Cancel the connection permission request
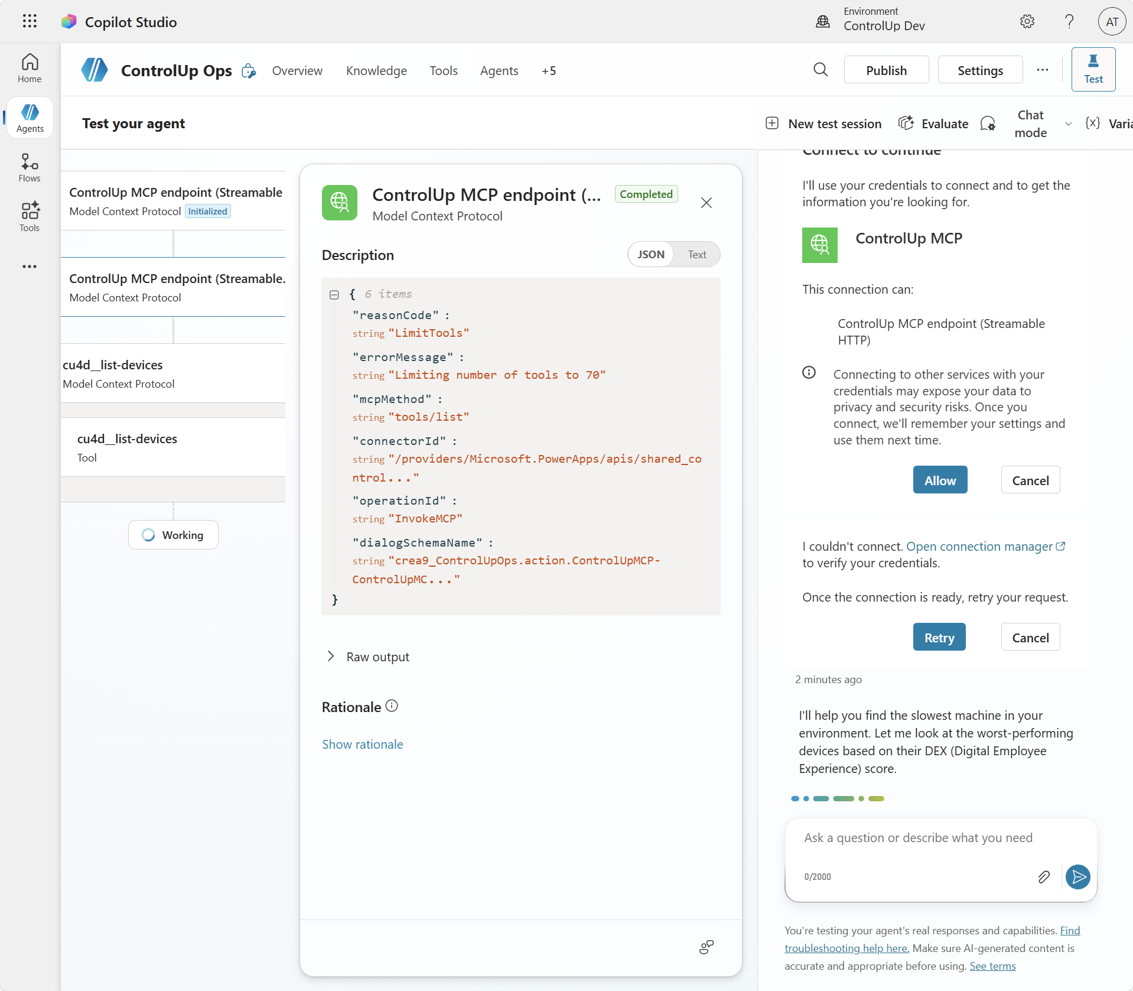Image resolution: width=1133 pixels, height=991 pixels. (x=1030, y=480)
